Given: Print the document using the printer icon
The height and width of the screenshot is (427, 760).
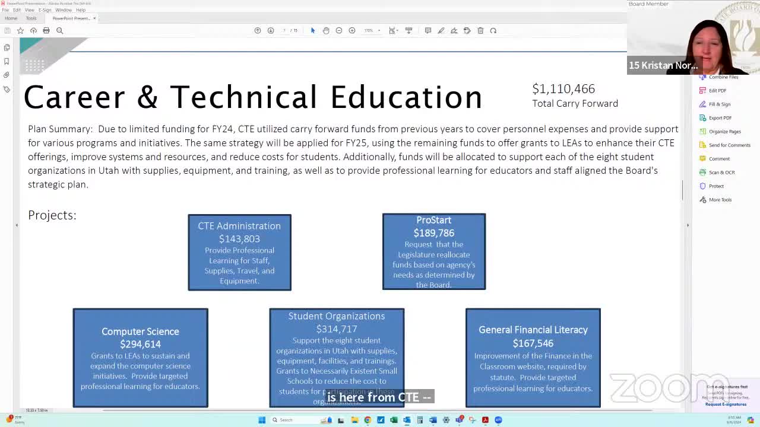Looking at the screenshot, I should coord(46,30).
